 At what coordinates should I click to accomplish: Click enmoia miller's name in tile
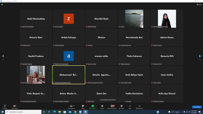101,56
